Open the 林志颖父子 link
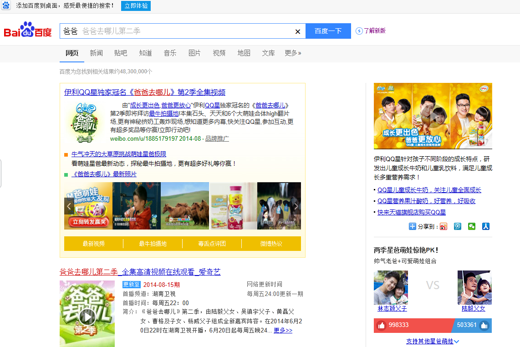Viewport: 520px width, 347px height. [x=392, y=308]
